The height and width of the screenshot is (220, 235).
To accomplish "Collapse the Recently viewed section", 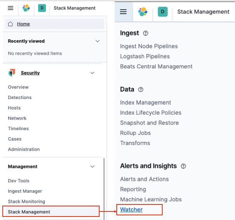I will tap(98, 41).
